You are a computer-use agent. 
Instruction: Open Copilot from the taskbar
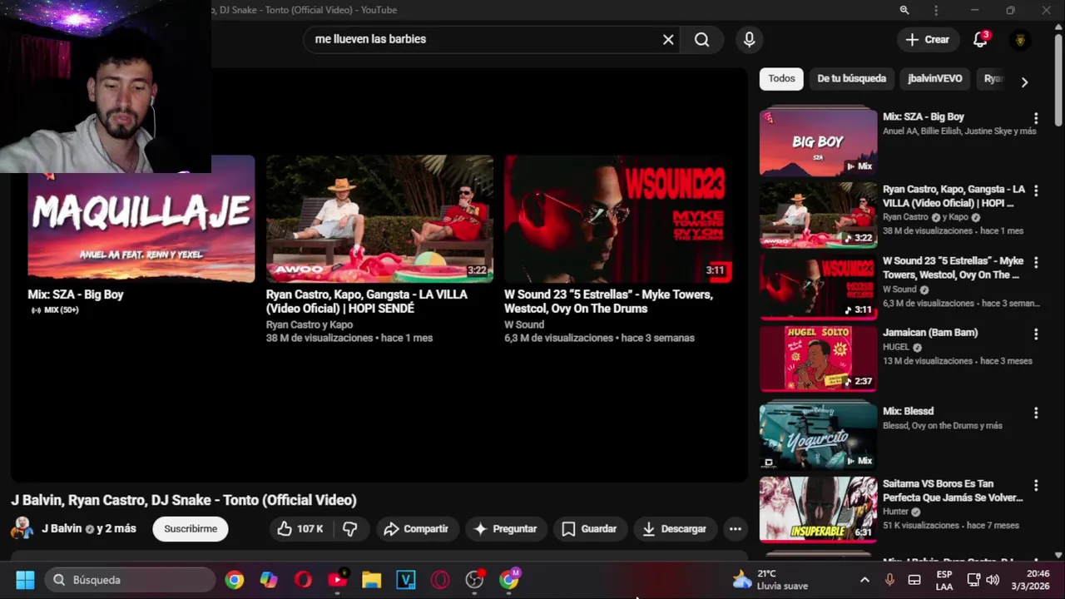269,580
